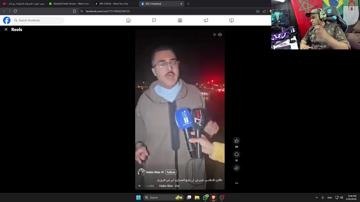Share the reel
The width and height of the screenshot is (360, 202).
coord(237,168)
